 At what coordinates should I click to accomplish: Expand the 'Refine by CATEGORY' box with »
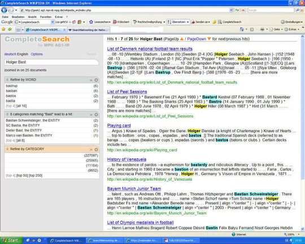91,150
